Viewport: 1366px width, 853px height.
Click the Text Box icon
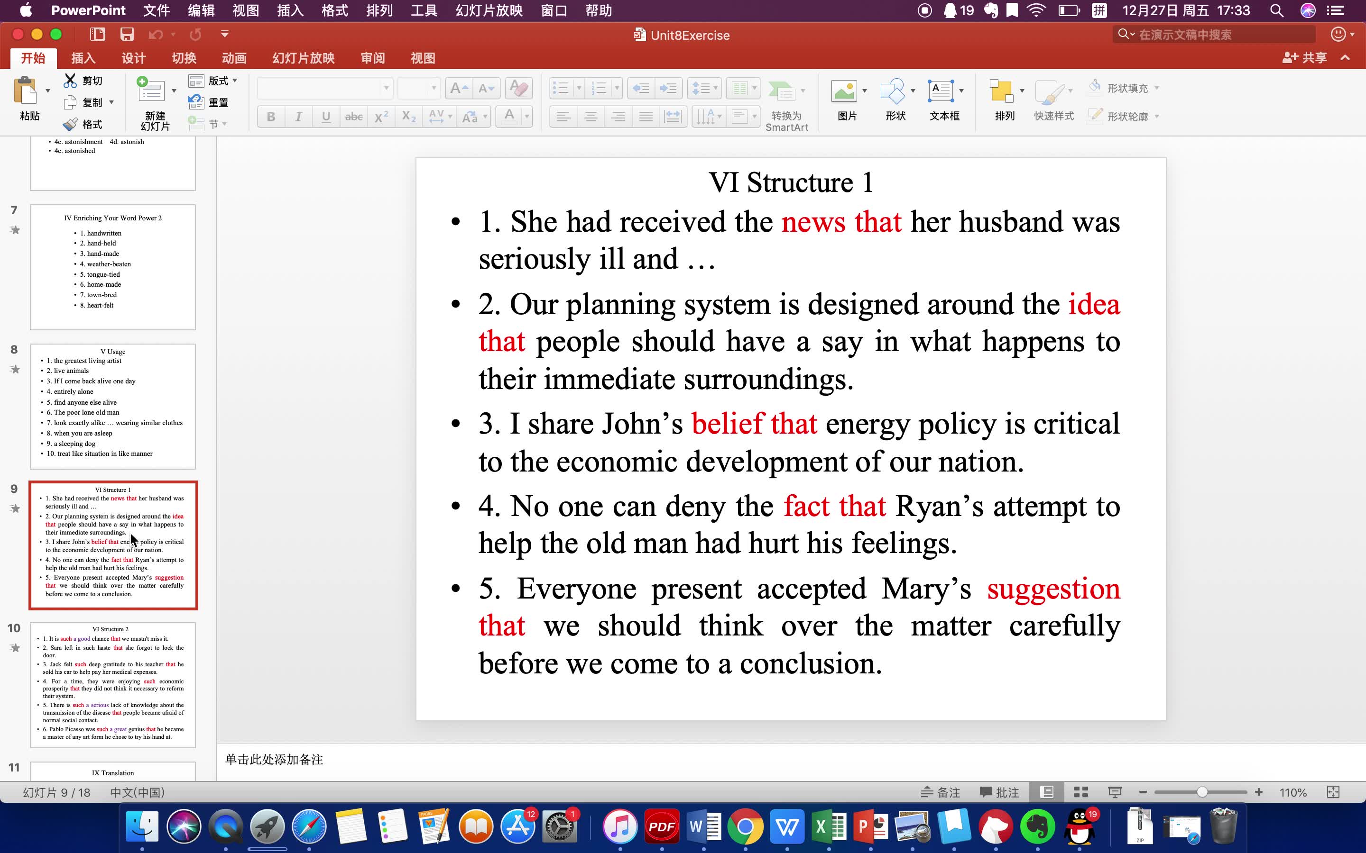(x=941, y=91)
